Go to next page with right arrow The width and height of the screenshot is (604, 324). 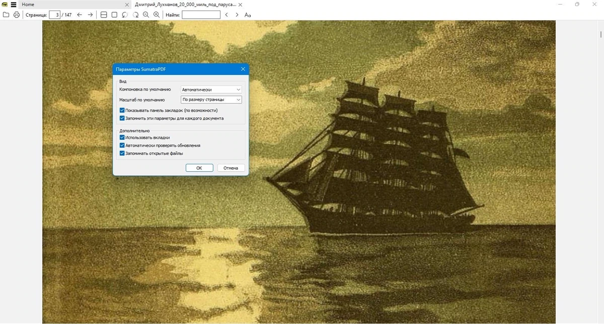(90, 15)
